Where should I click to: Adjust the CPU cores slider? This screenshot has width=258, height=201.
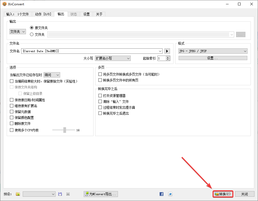pyautogui.click(x=64, y=130)
